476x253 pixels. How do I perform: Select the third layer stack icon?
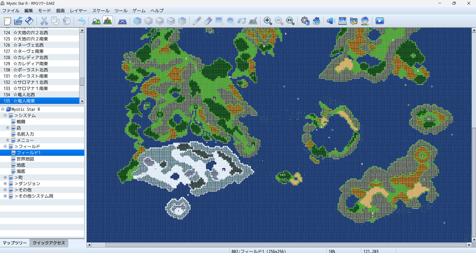click(159, 21)
